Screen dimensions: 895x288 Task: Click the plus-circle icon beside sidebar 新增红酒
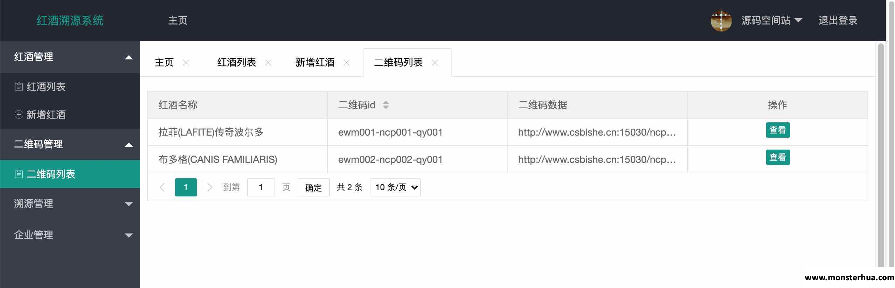click(x=19, y=115)
